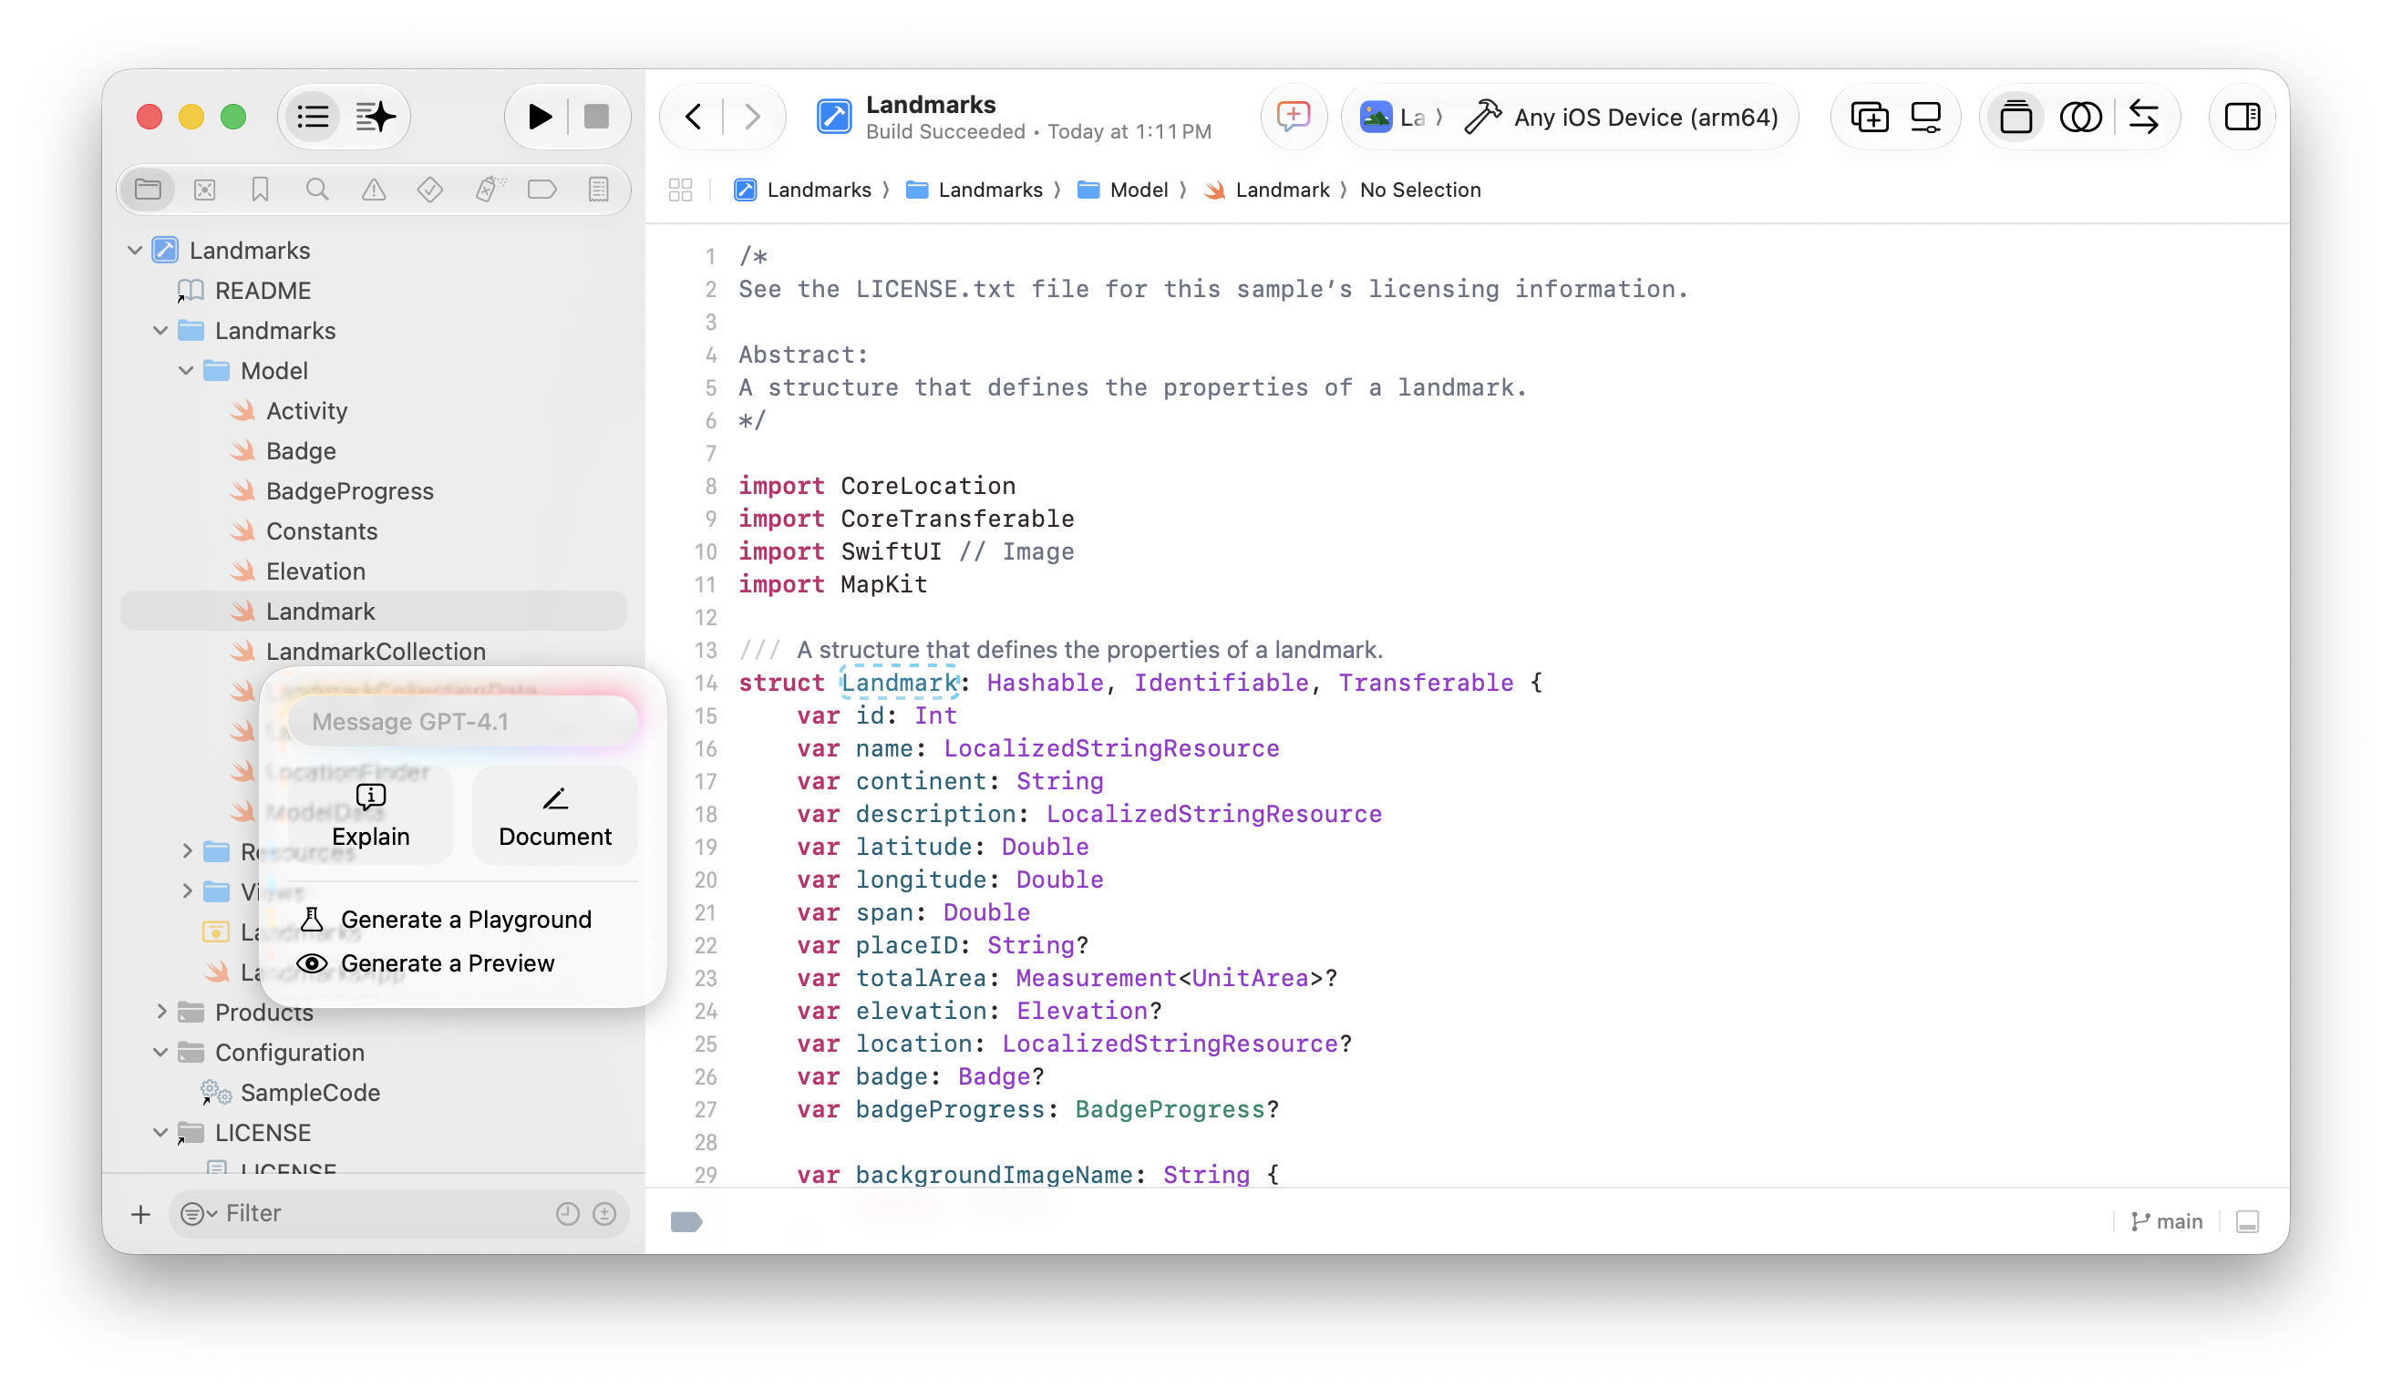Toggle the debug area panel
This screenshot has width=2392, height=1389.
pos(2247,1221)
